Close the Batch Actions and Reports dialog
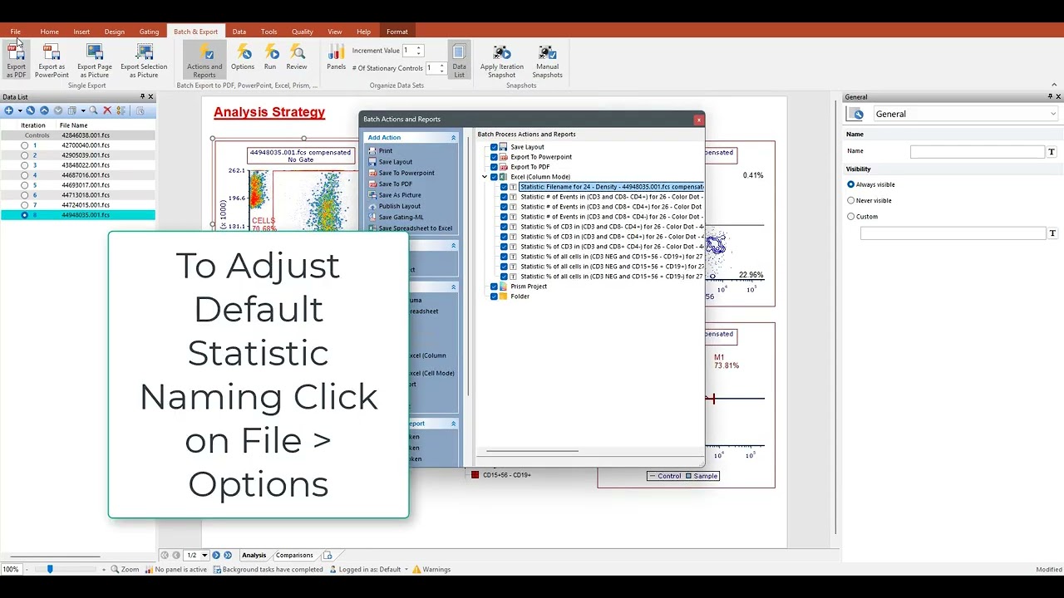Viewport: 1064px width, 598px height. (698, 120)
